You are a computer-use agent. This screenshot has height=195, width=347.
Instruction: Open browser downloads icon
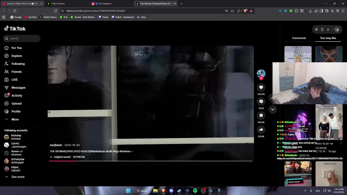[310, 11]
